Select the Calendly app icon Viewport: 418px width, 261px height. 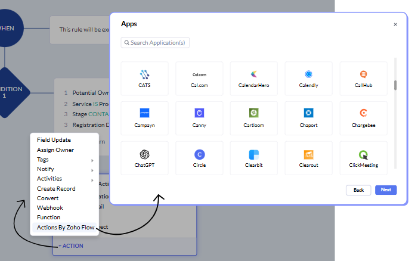click(x=308, y=78)
